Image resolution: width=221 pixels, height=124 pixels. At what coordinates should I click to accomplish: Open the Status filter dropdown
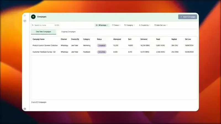116,25
